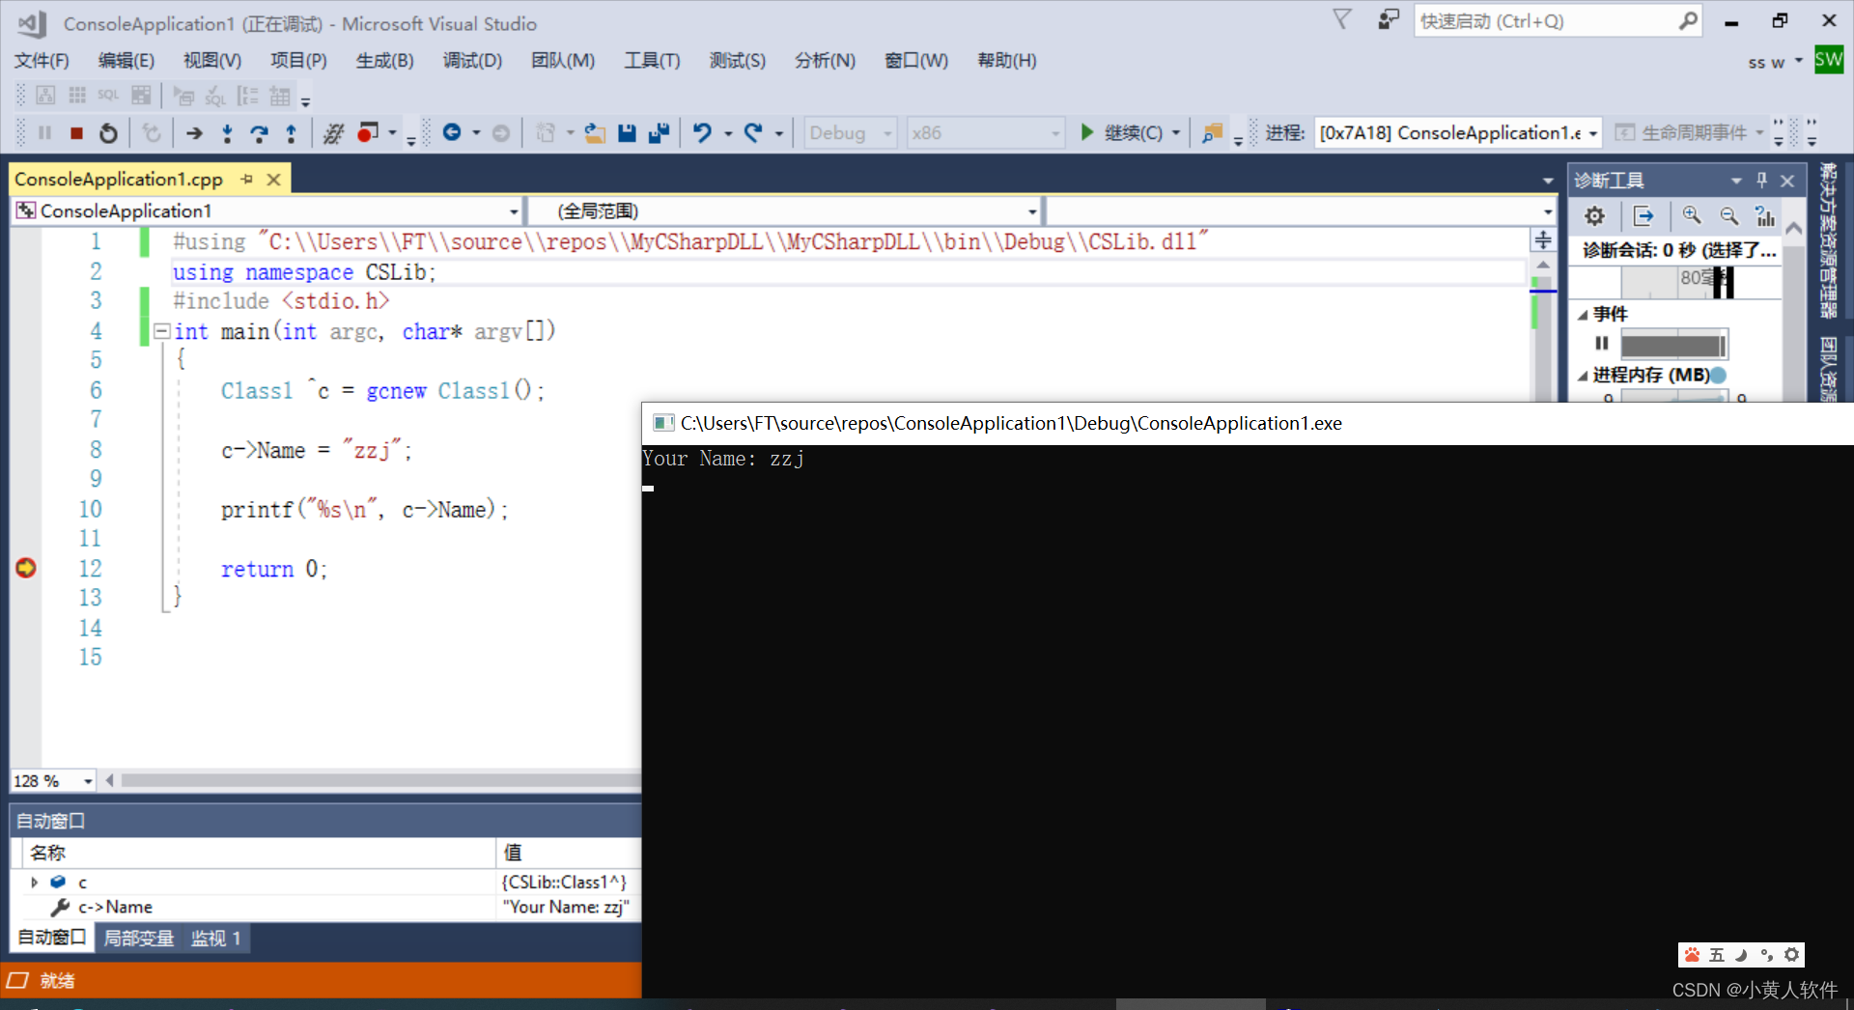
Task: Save the current file
Action: 627,133
